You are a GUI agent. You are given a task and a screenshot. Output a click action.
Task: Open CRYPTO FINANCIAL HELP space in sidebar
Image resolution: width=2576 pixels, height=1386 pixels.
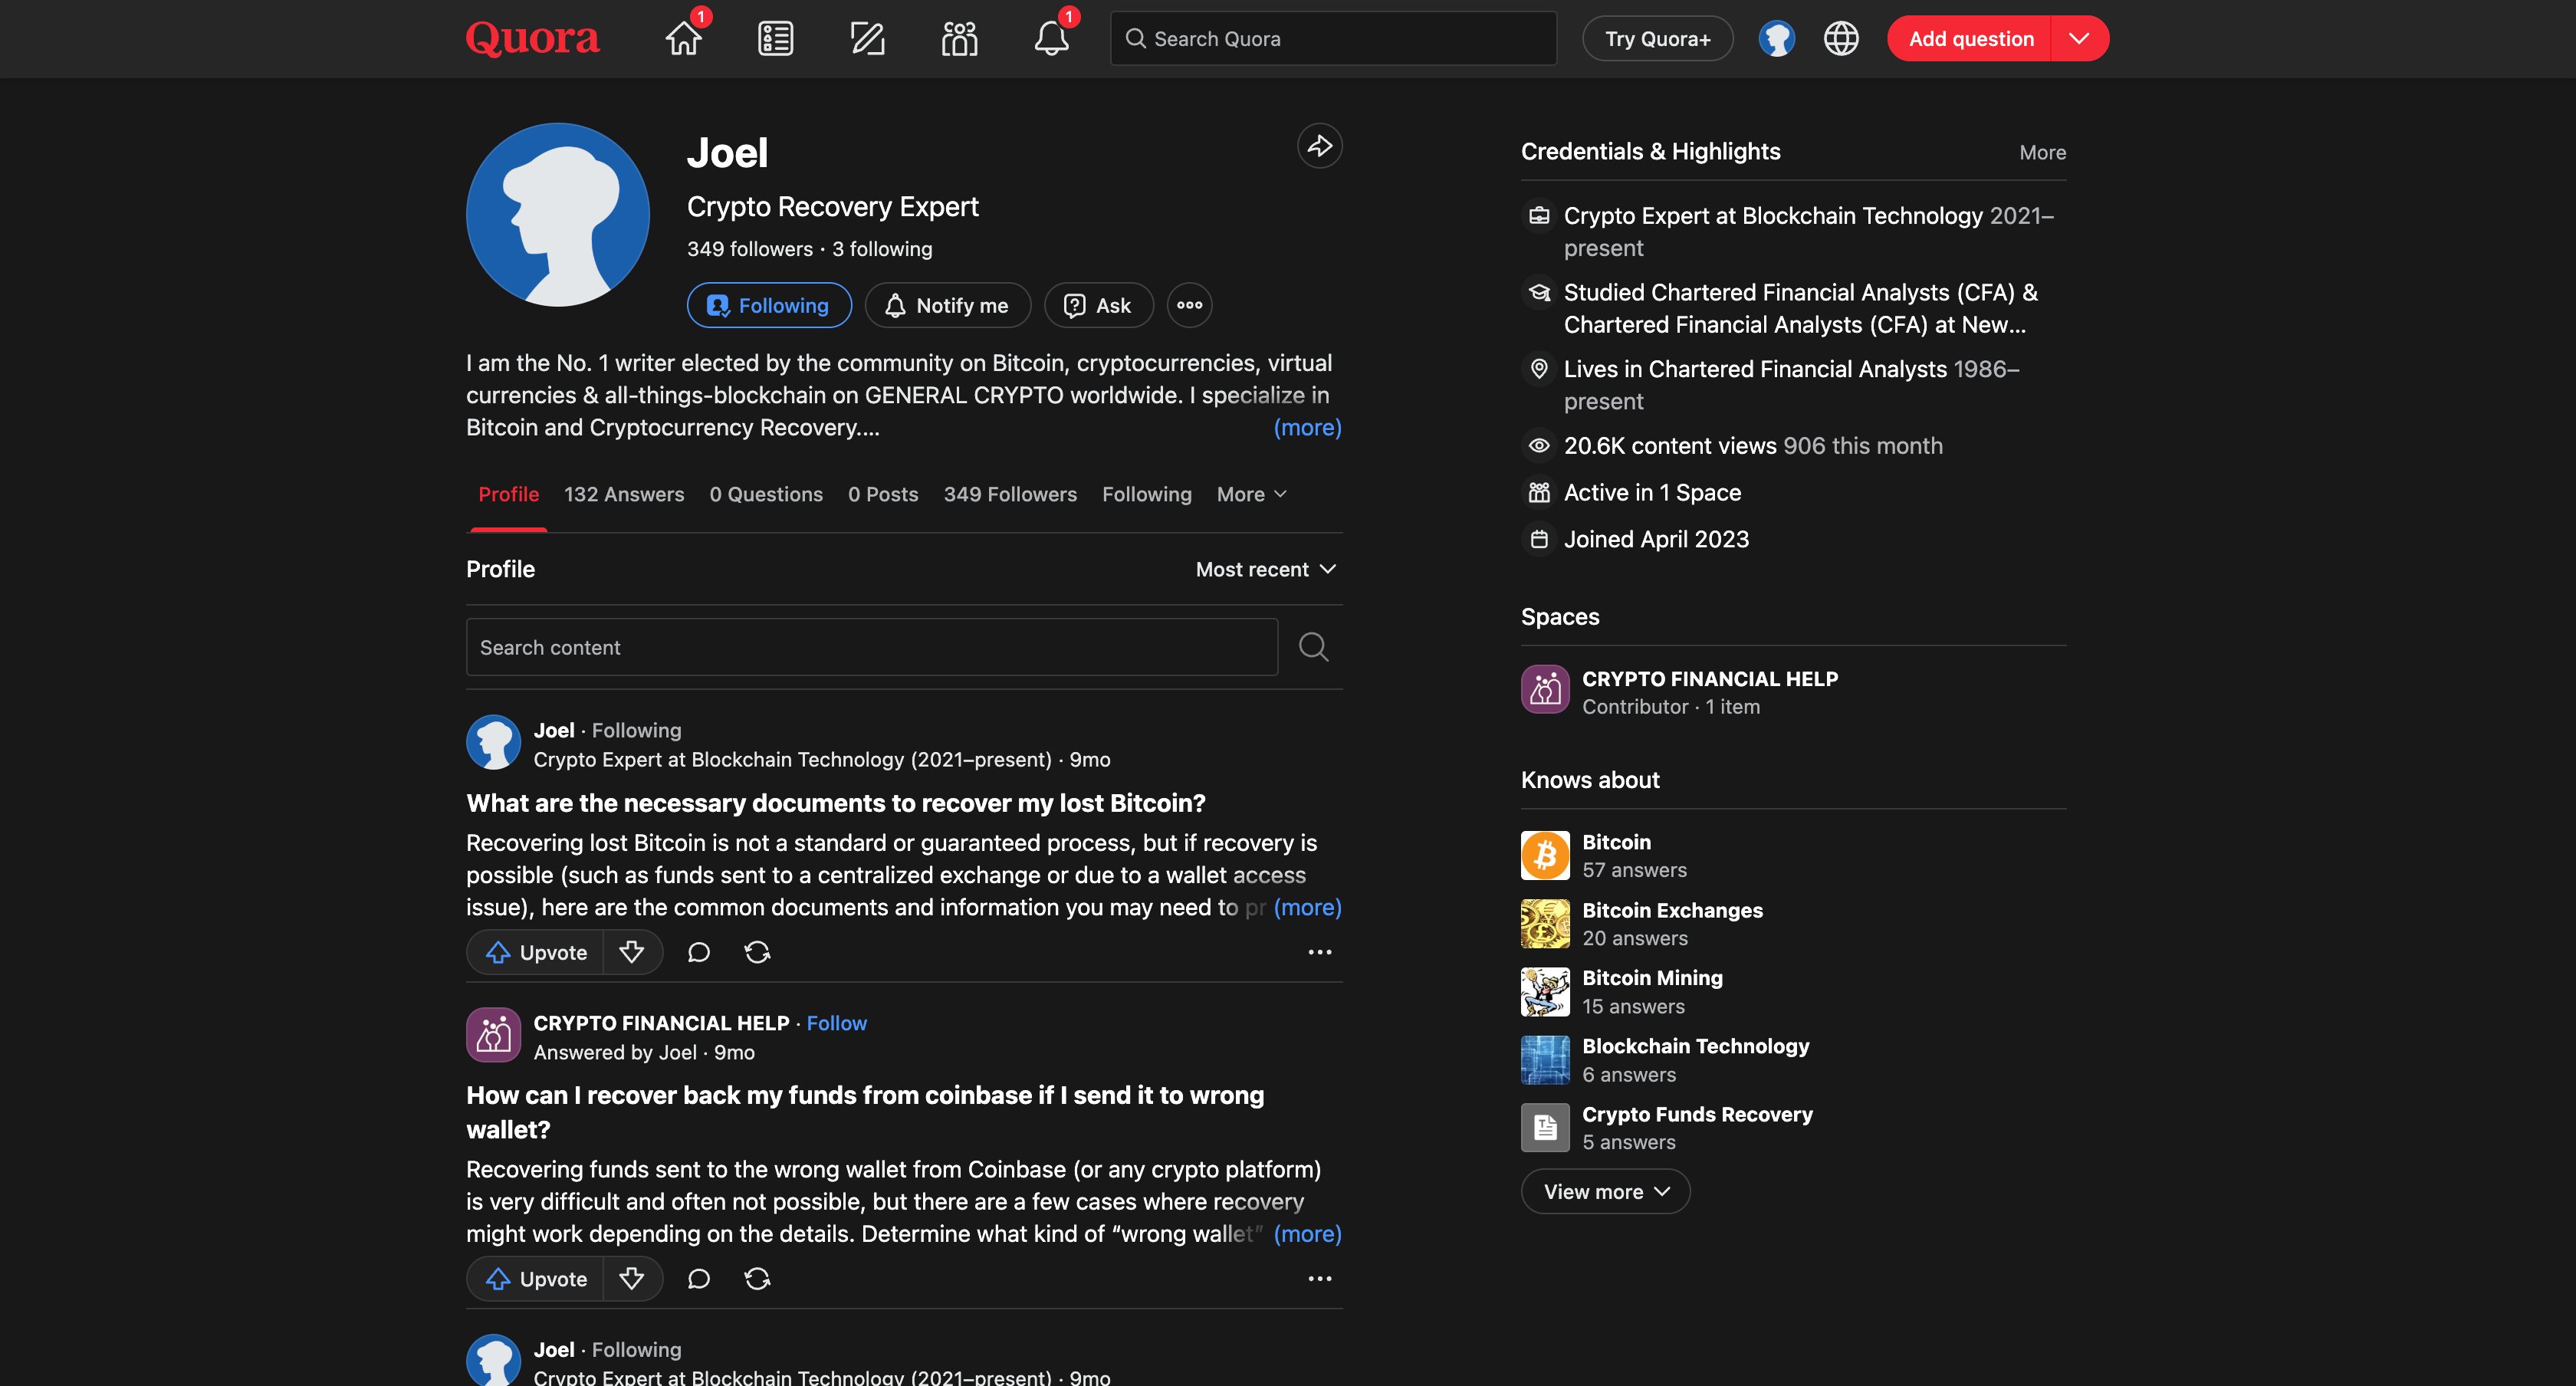click(x=1709, y=678)
